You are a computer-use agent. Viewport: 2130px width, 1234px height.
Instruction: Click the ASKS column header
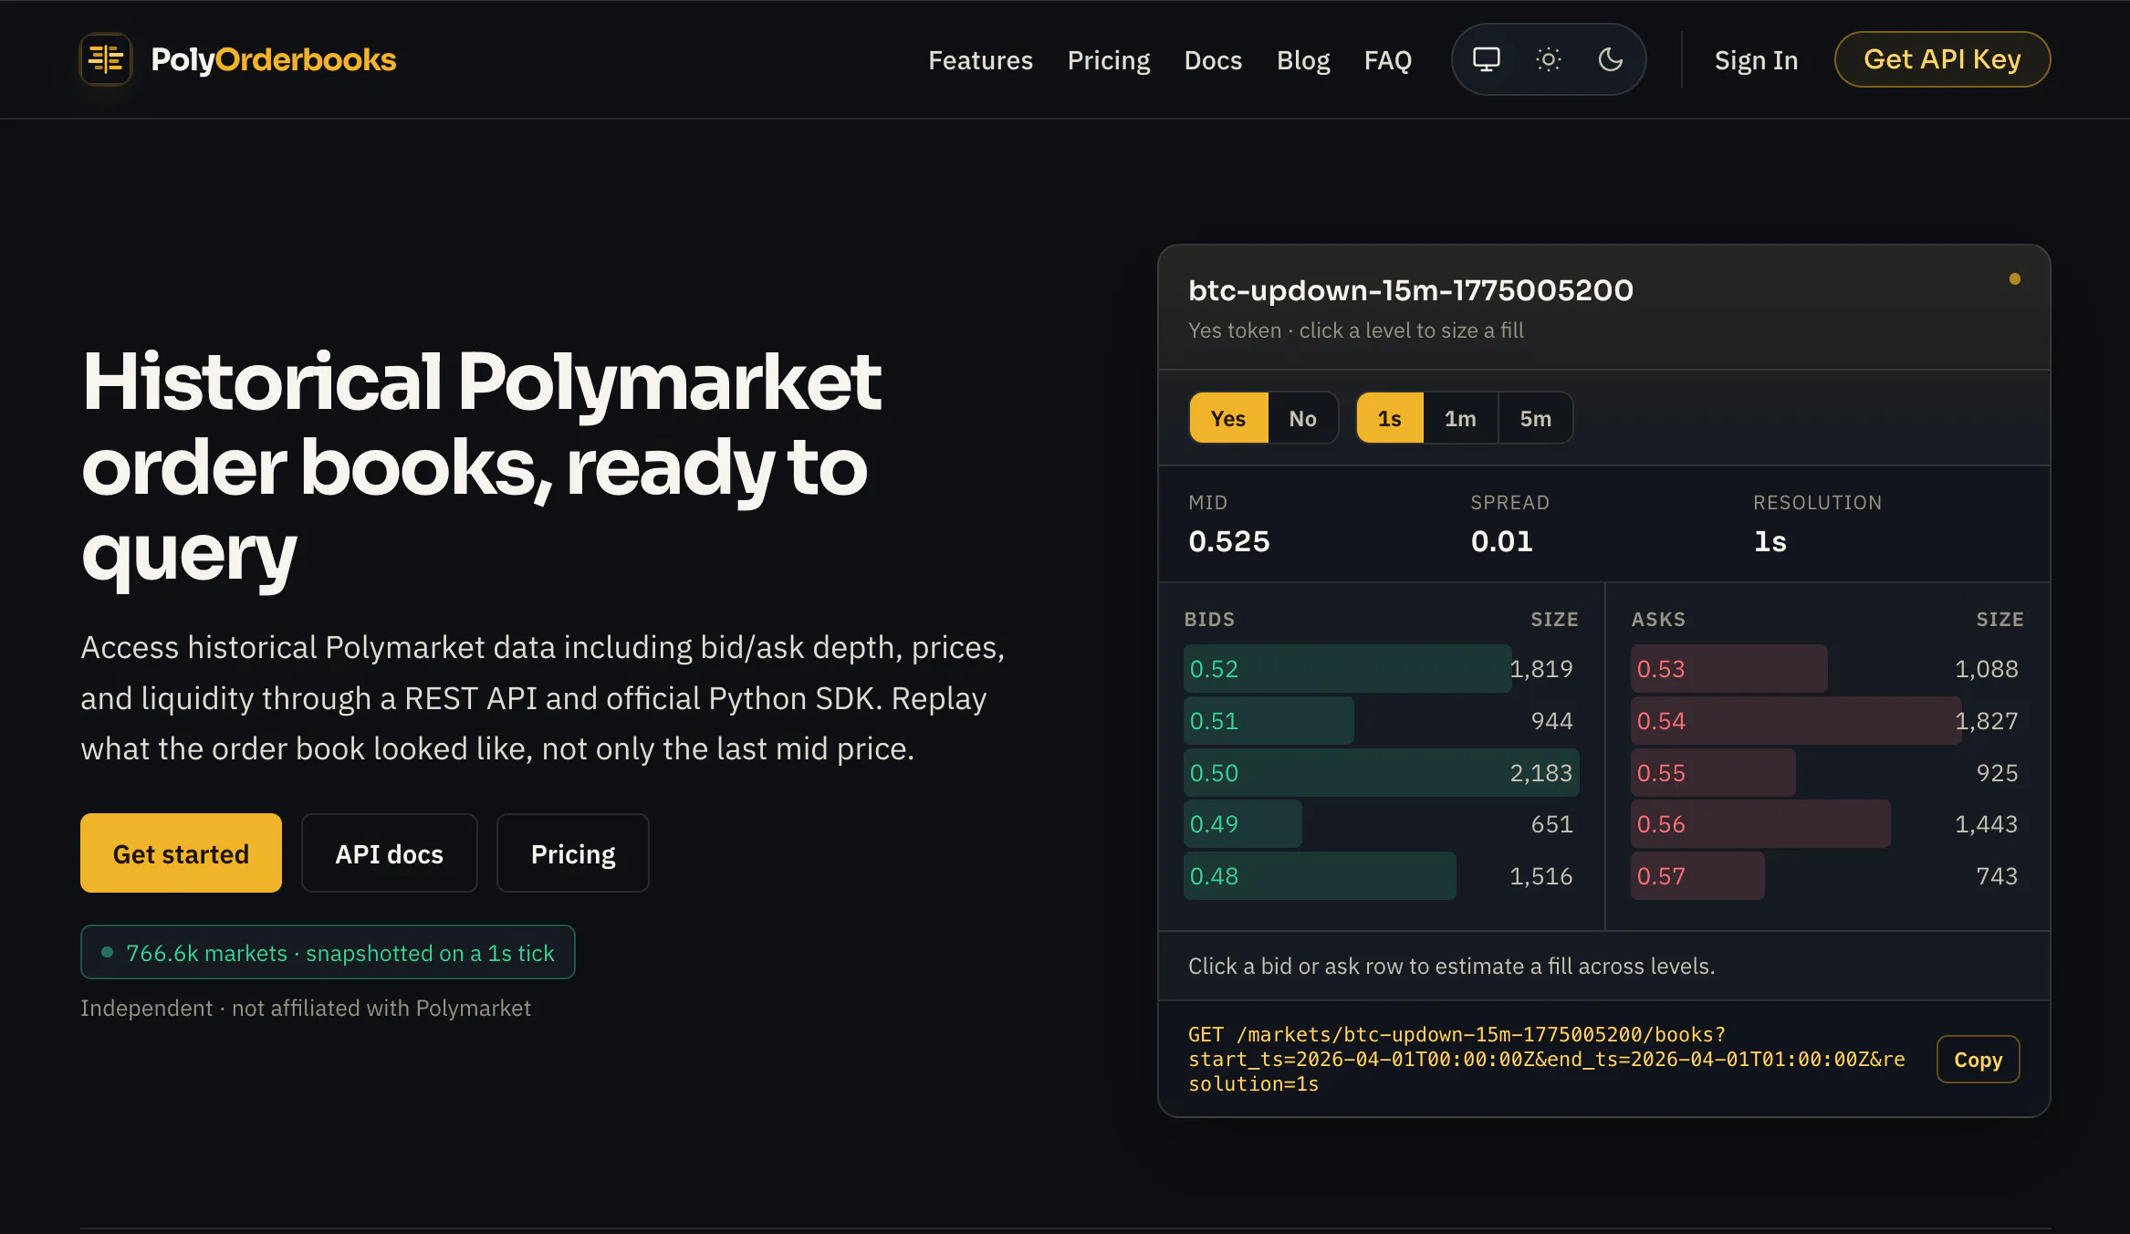click(x=1658, y=619)
